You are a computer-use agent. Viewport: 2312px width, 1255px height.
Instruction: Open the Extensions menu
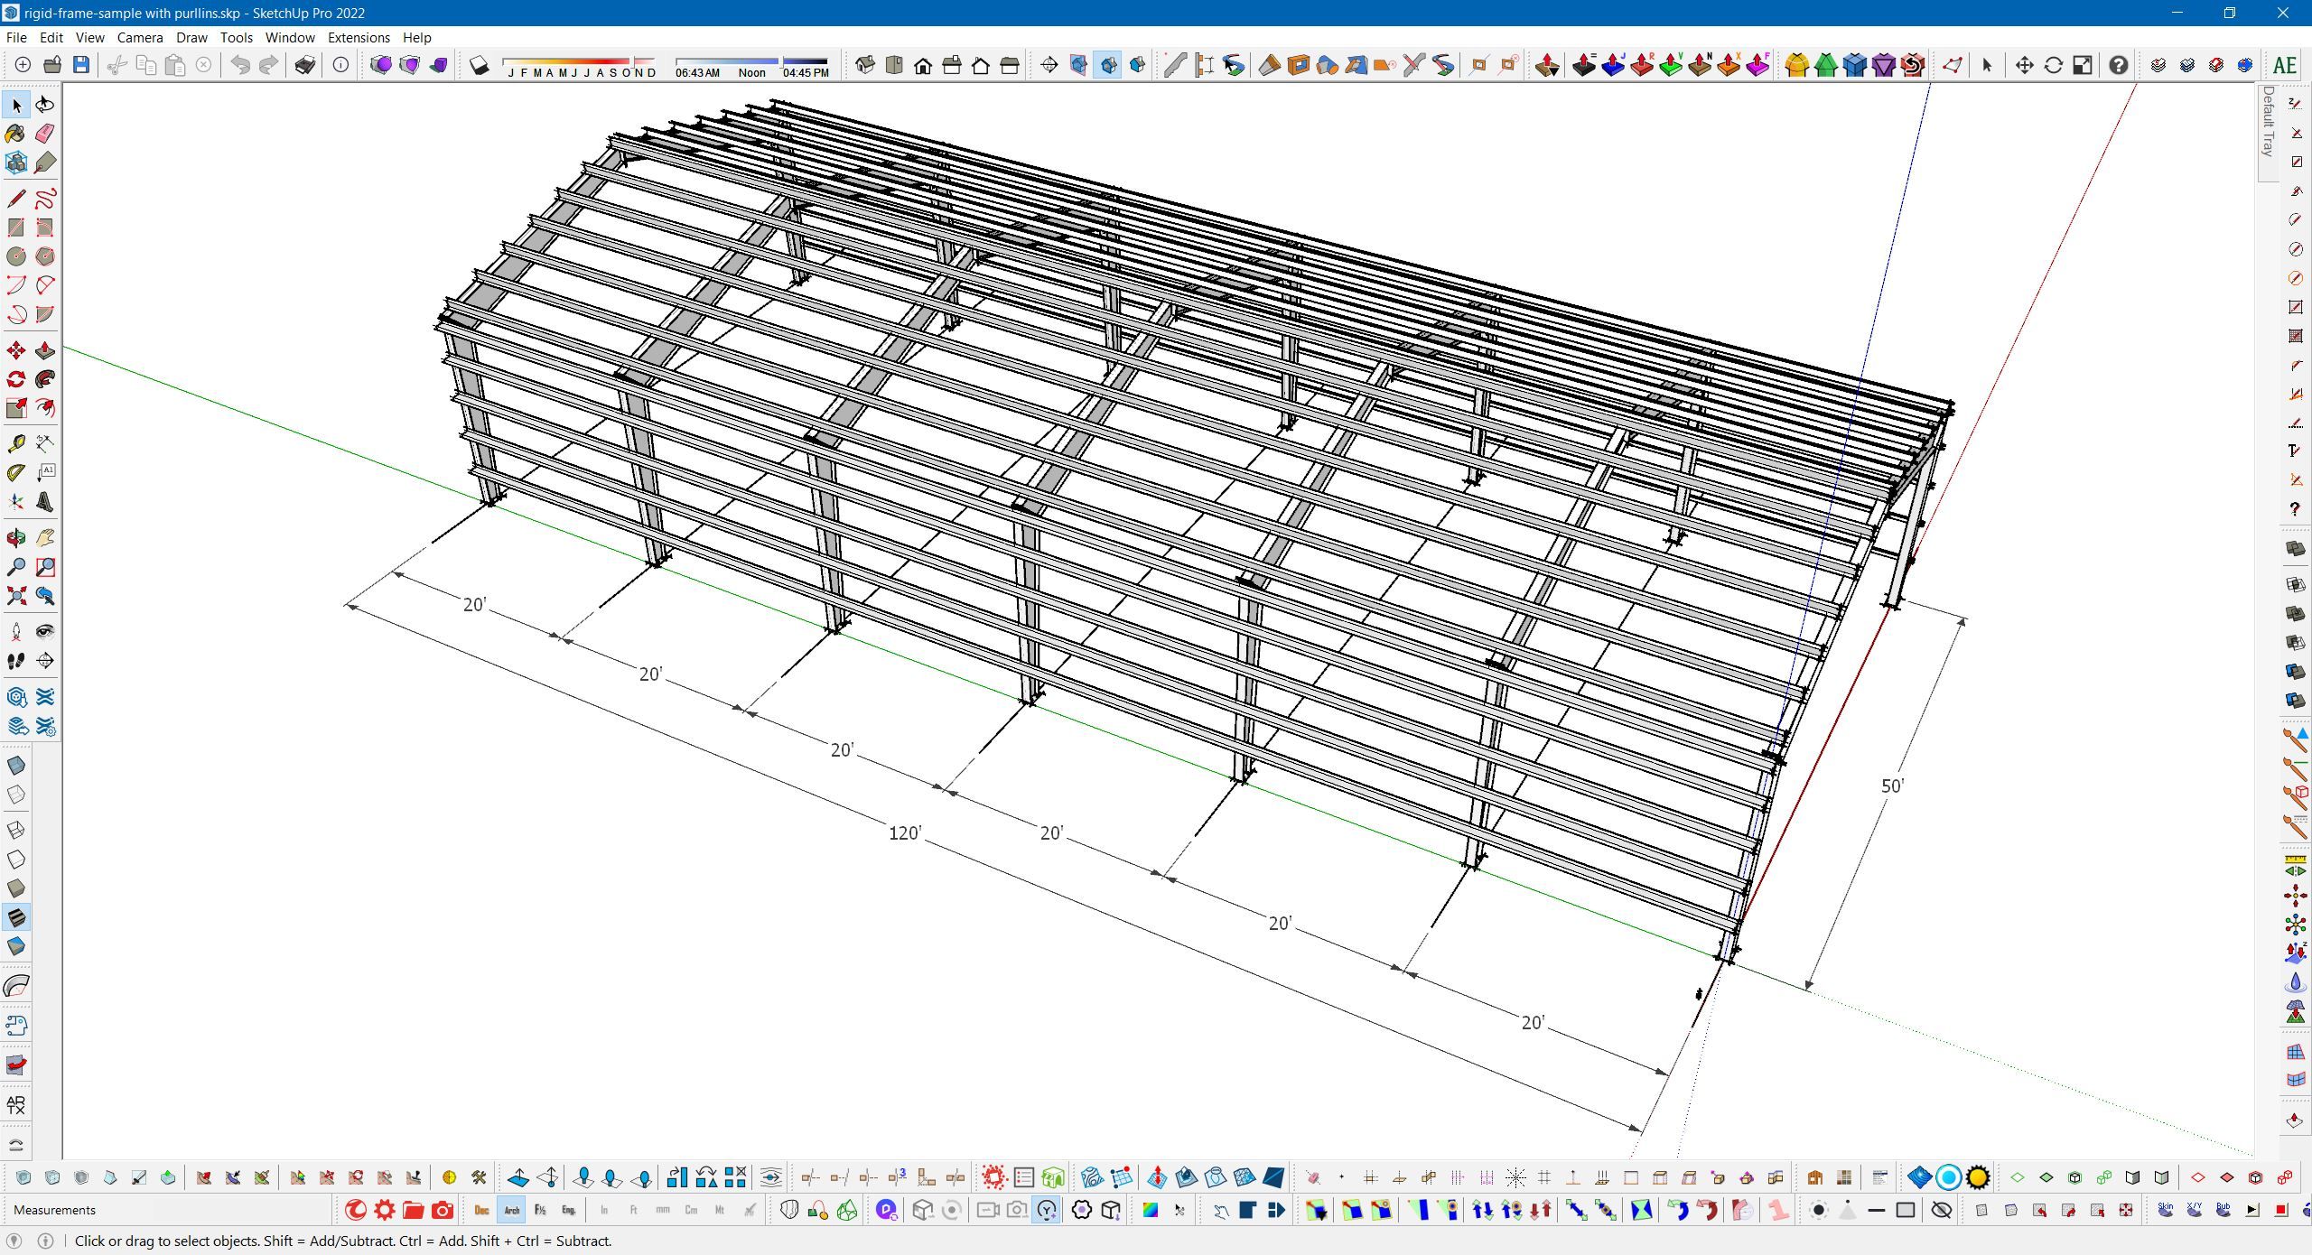(x=359, y=38)
